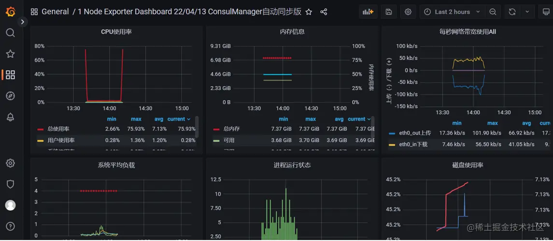The image size is (553, 241).
Task: Save the dashboard with disk icon
Action: 389,12
